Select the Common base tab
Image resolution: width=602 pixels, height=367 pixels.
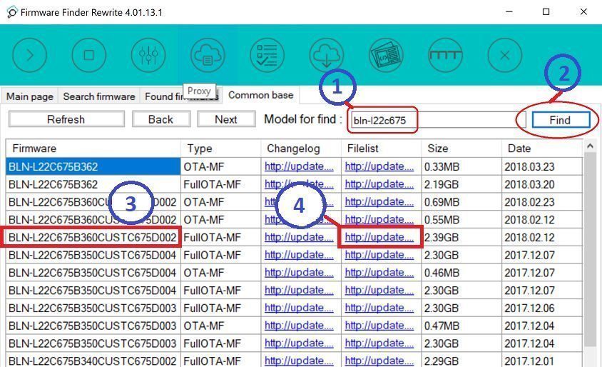pos(260,96)
